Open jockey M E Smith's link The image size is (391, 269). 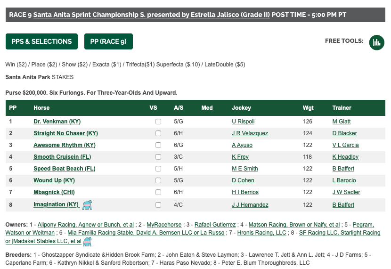pyautogui.click(x=245, y=169)
